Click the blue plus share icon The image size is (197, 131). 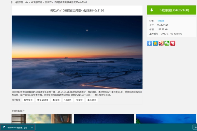(149, 43)
